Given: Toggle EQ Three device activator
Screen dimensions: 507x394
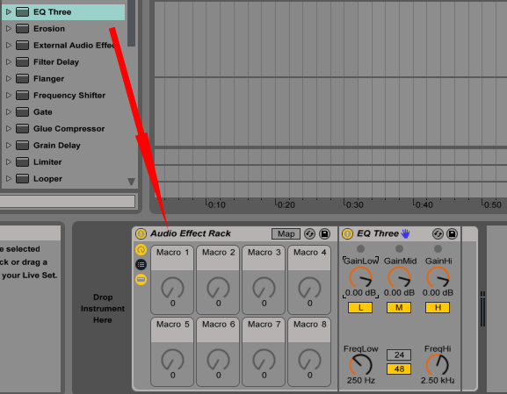Looking at the screenshot, I should pyautogui.click(x=348, y=233).
